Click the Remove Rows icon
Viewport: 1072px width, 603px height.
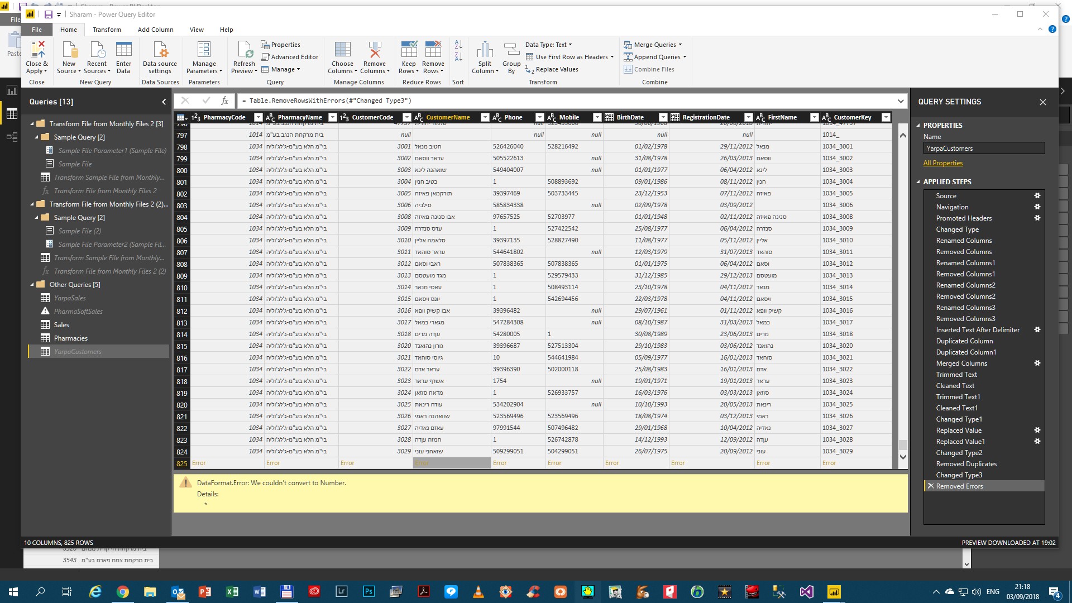tap(433, 50)
